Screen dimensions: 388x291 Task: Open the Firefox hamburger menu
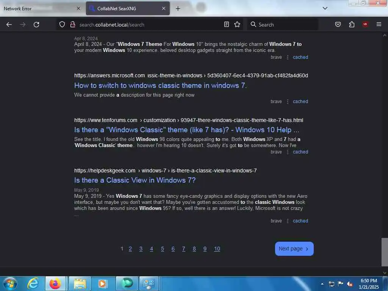pos(379,24)
